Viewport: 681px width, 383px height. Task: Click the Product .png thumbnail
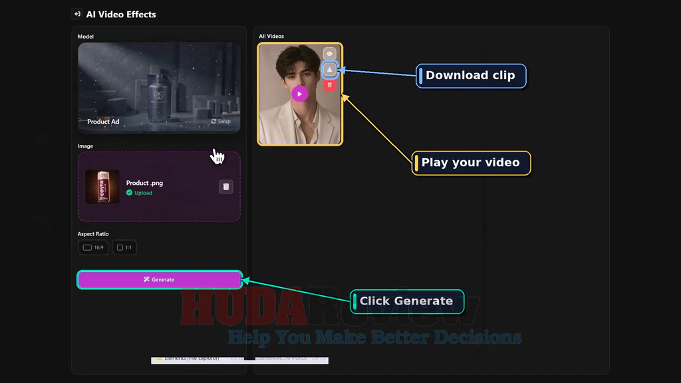[x=102, y=187]
